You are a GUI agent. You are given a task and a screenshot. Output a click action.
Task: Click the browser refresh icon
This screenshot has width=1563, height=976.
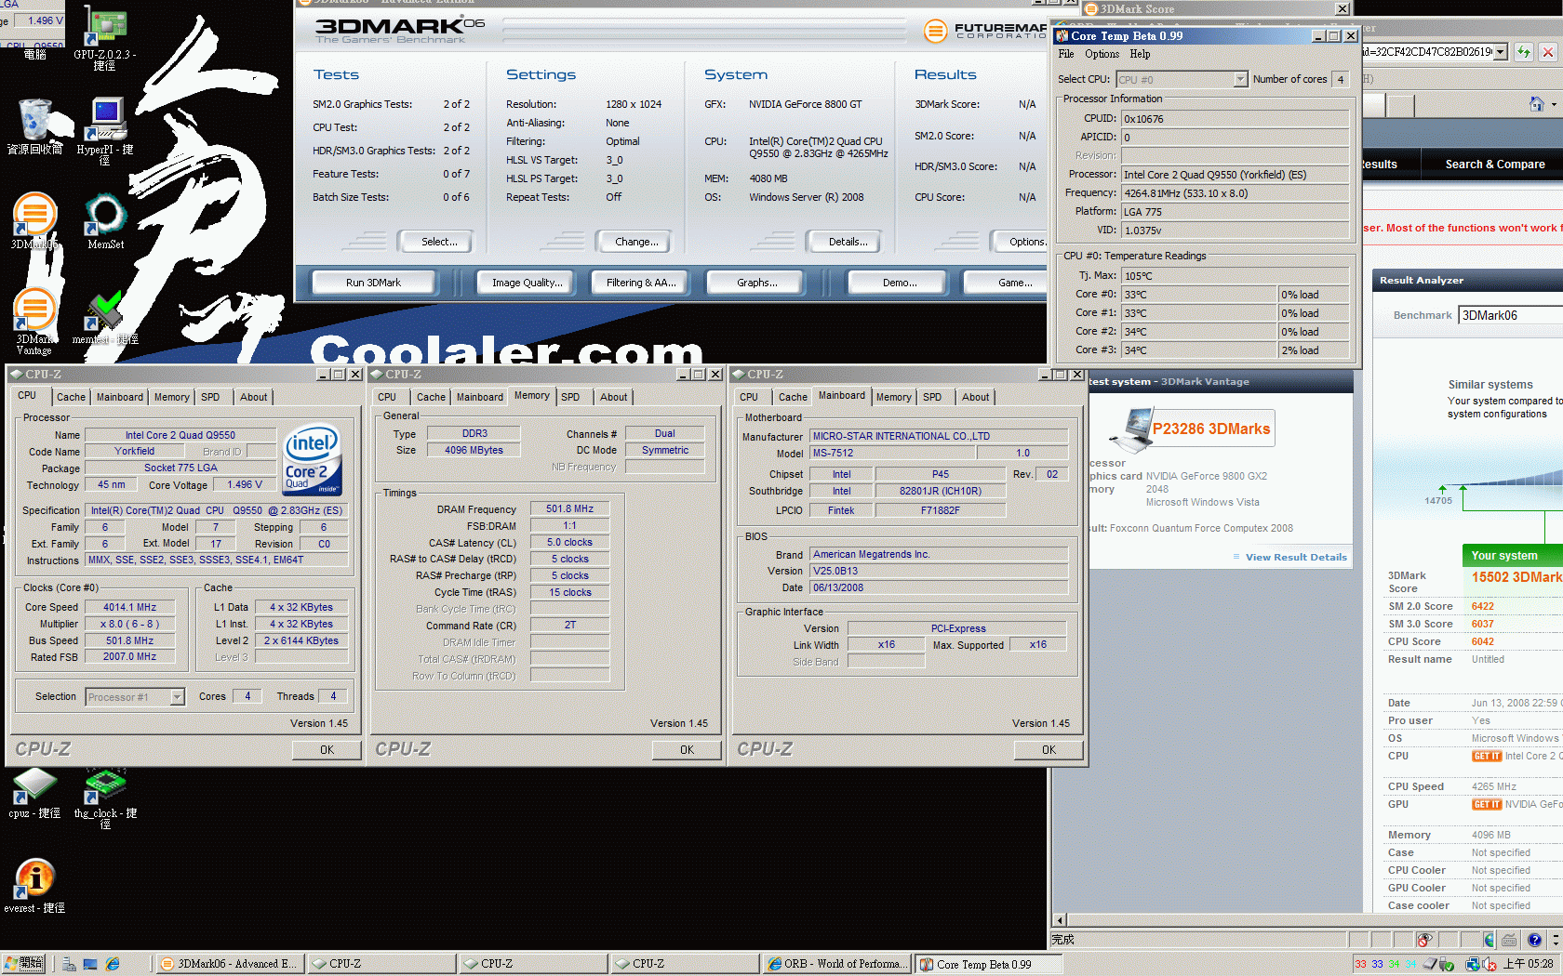pos(1523,52)
